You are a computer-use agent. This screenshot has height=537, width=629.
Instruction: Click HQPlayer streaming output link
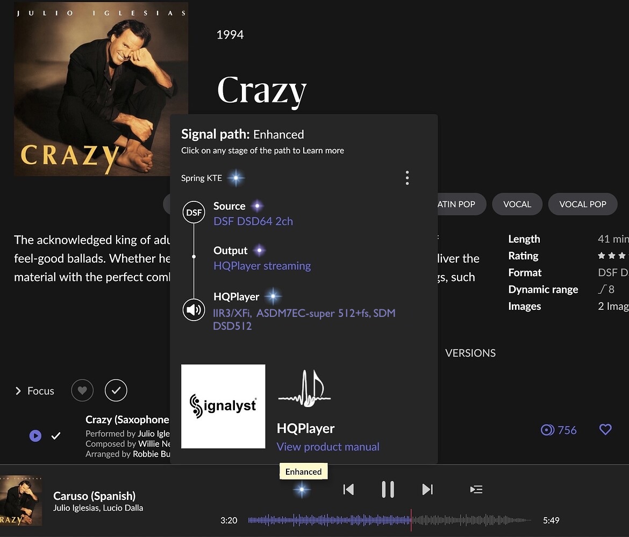[262, 266]
